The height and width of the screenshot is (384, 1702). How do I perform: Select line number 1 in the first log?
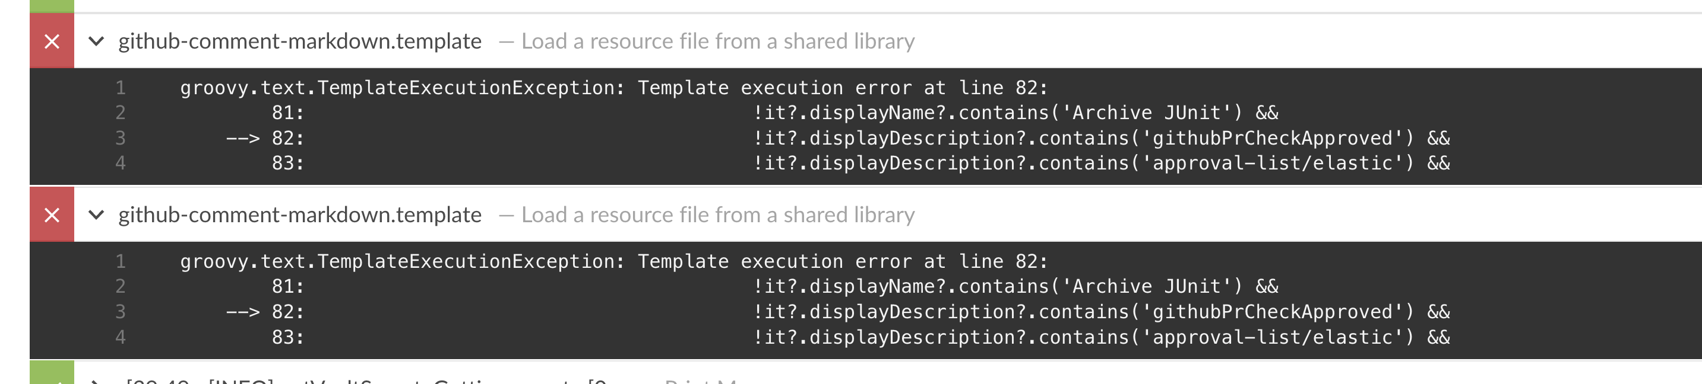point(122,87)
